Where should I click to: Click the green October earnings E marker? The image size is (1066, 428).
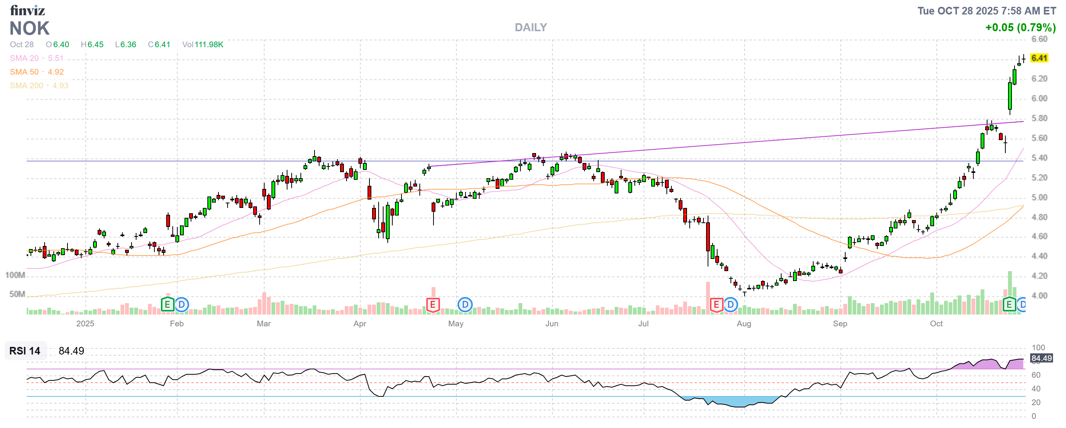click(x=1009, y=305)
